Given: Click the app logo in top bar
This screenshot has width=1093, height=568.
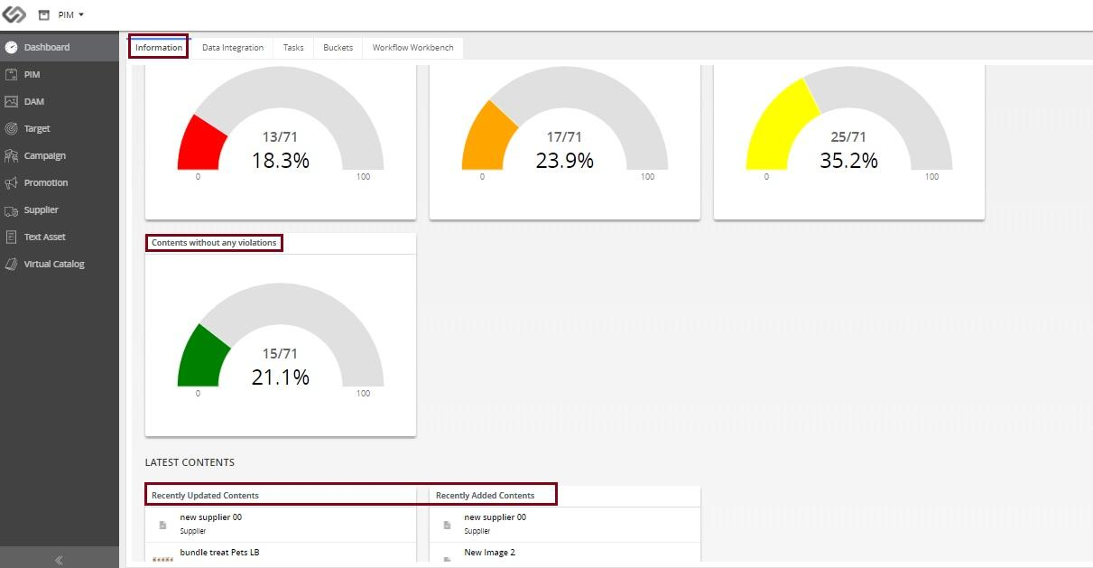Looking at the screenshot, I should point(14,14).
